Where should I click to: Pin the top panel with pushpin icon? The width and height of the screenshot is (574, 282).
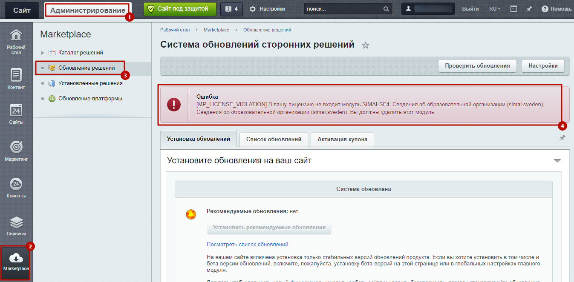(x=529, y=9)
